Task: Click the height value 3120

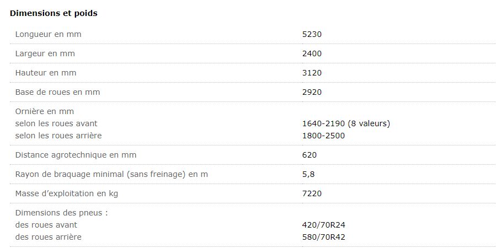Action: click(312, 73)
